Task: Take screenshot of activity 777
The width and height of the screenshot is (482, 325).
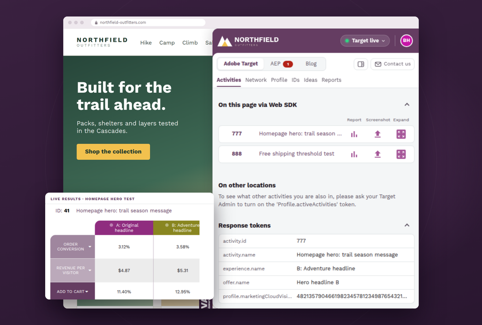Action: click(x=378, y=134)
